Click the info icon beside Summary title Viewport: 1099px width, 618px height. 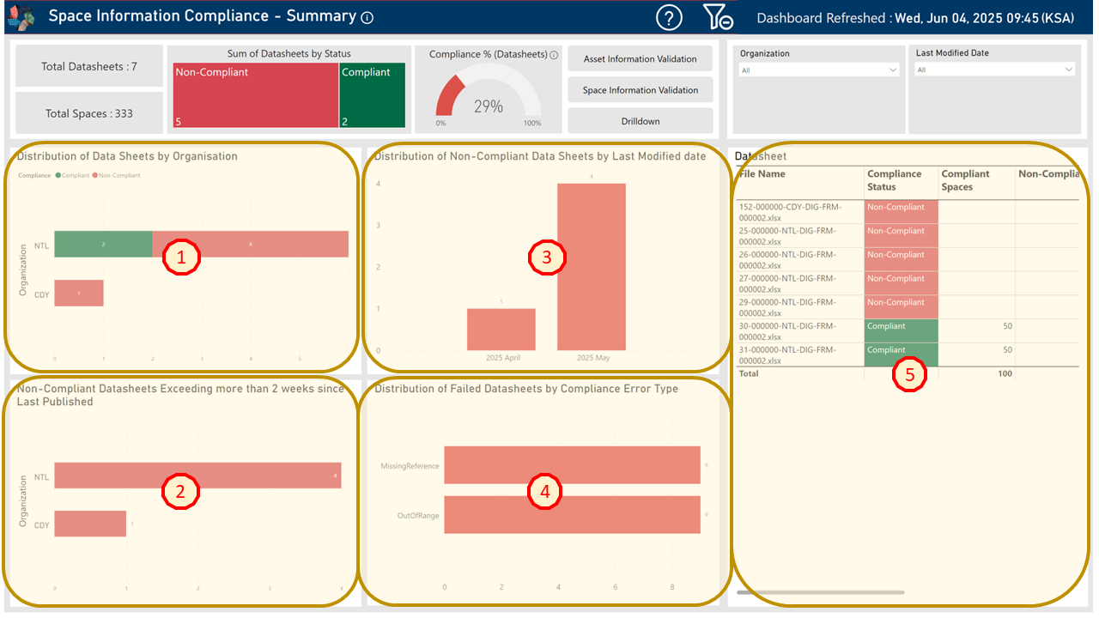coord(367,18)
